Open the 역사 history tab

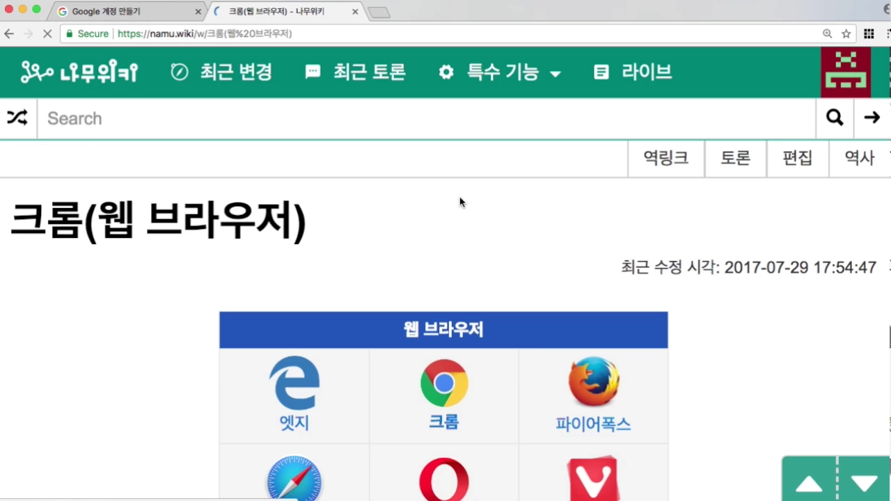(860, 159)
